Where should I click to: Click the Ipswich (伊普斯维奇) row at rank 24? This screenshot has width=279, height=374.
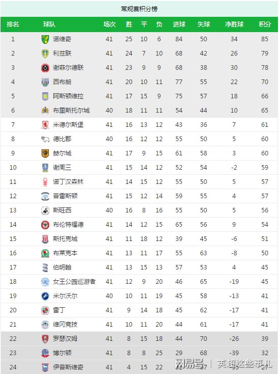pyautogui.click(x=139, y=367)
